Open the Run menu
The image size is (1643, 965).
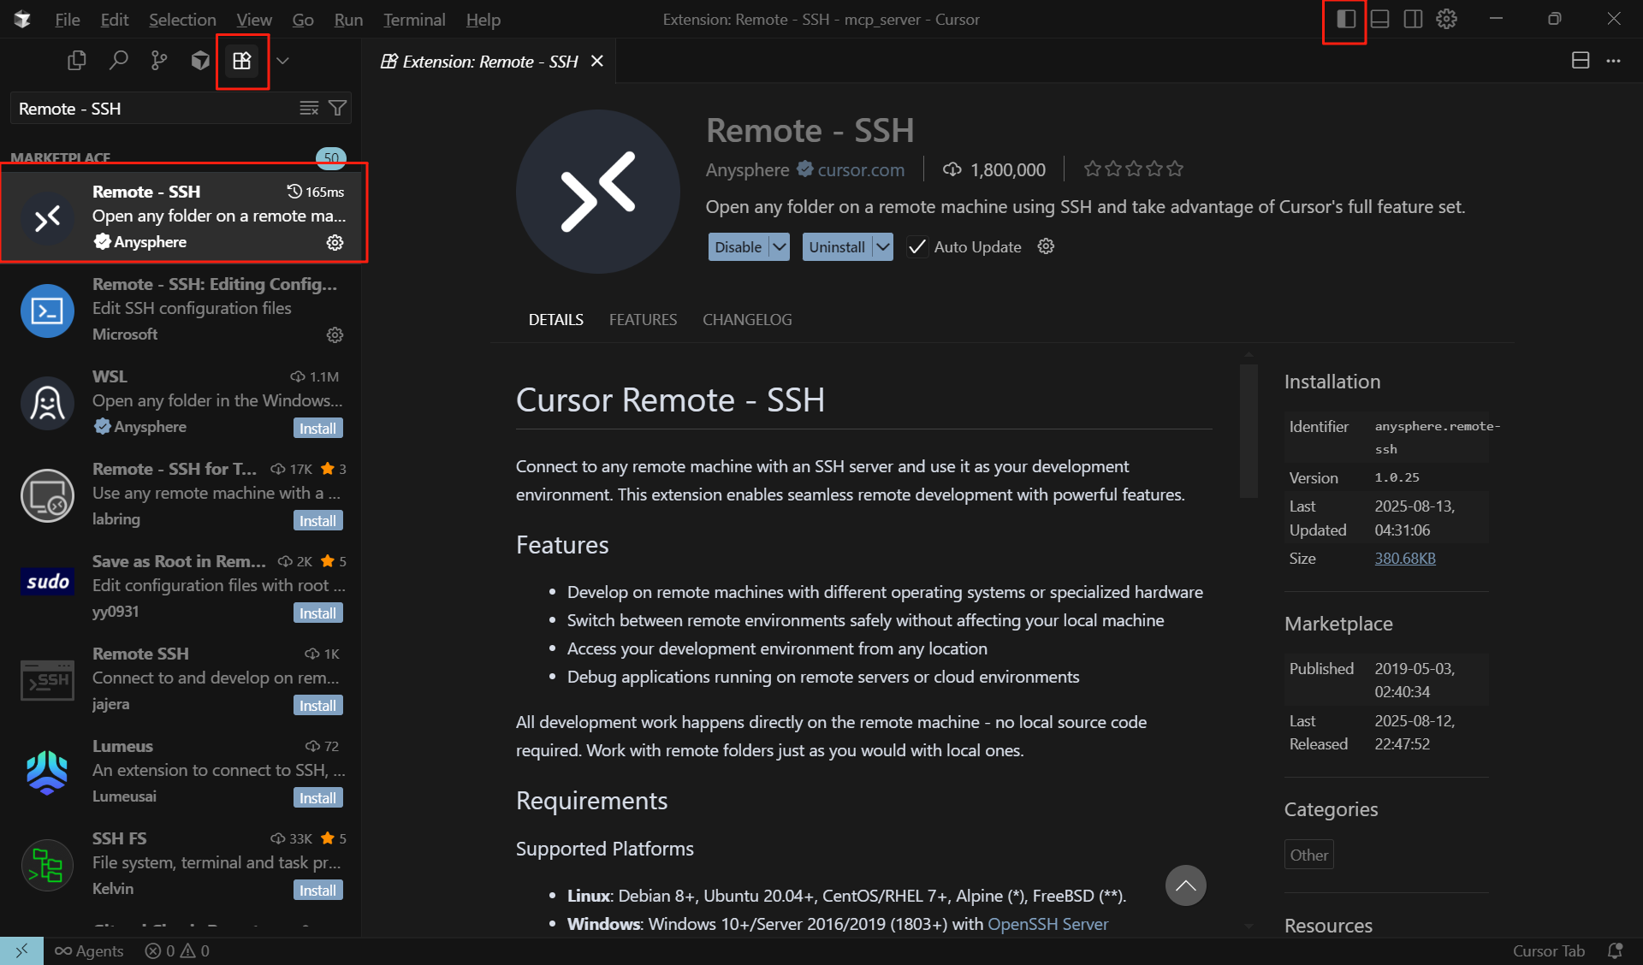point(348,19)
